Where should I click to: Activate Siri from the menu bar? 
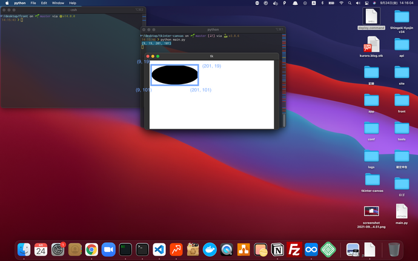tap(374, 3)
